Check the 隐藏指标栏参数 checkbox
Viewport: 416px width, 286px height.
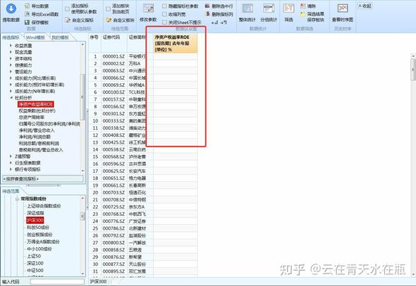pyautogui.click(x=164, y=6)
